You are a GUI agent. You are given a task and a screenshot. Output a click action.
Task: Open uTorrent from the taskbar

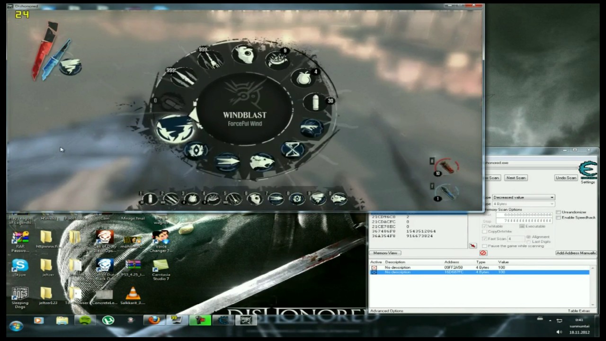tap(108, 321)
